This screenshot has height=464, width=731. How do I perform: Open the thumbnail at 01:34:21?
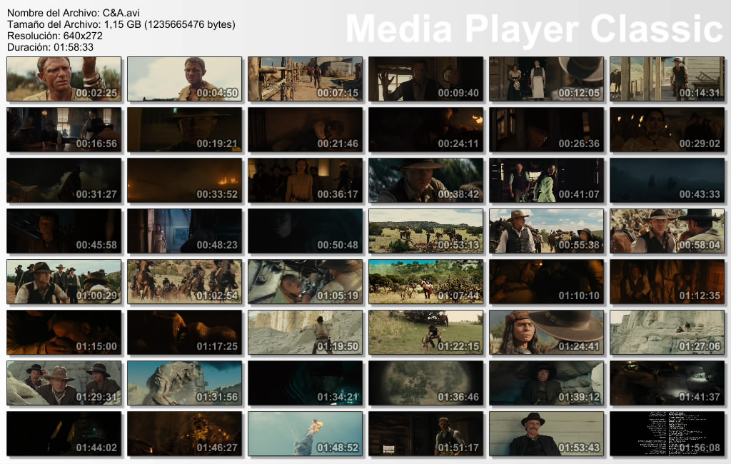tap(306, 383)
